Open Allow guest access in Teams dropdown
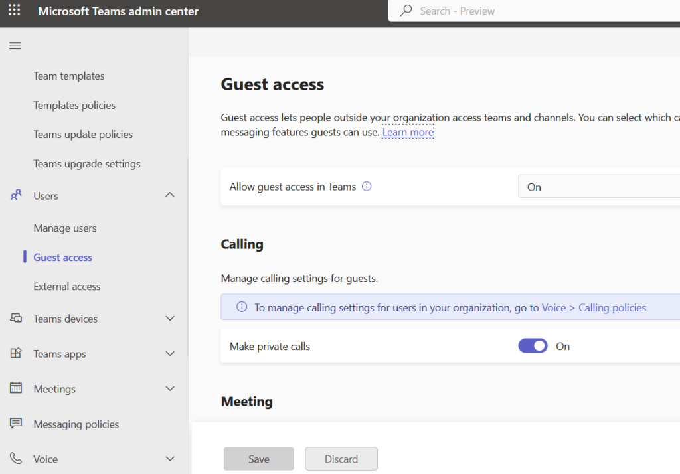 pyautogui.click(x=599, y=187)
